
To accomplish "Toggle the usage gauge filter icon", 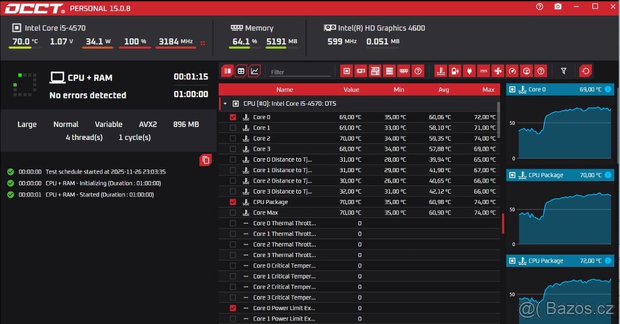I will pyautogui.click(x=526, y=71).
